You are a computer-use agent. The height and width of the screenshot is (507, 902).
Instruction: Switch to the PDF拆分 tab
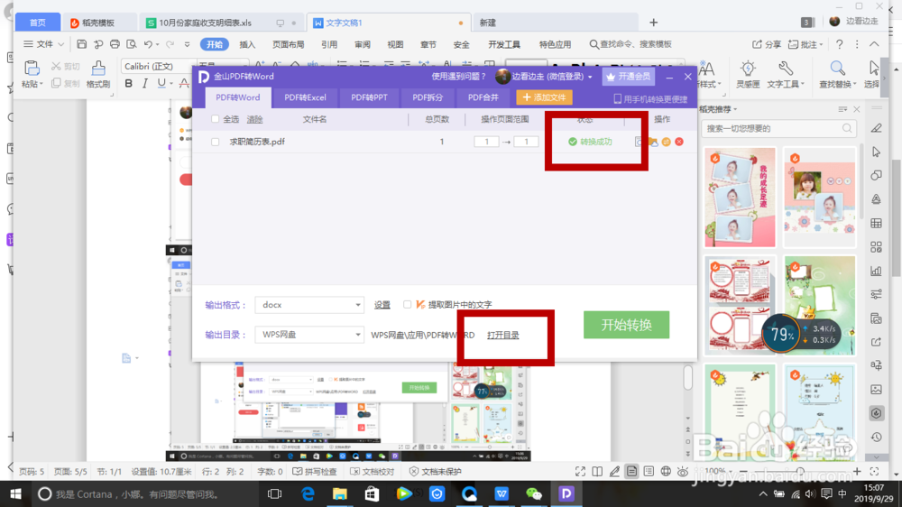pyautogui.click(x=428, y=97)
